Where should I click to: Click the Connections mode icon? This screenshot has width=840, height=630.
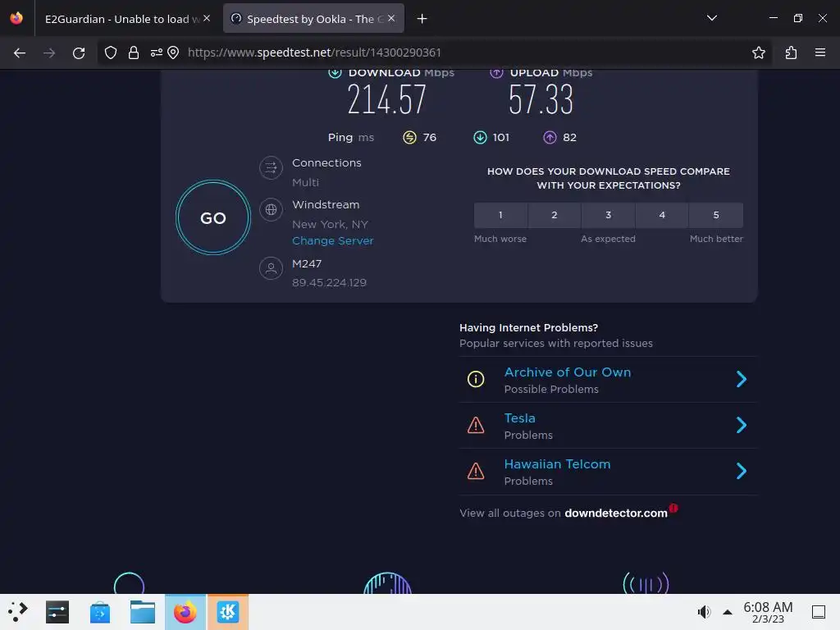point(271,167)
